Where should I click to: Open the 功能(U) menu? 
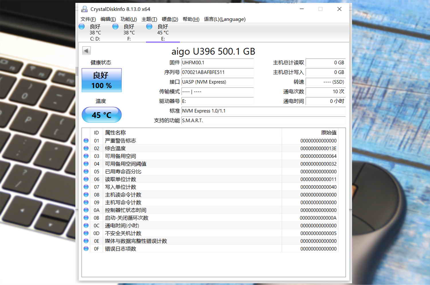pos(129,19)
